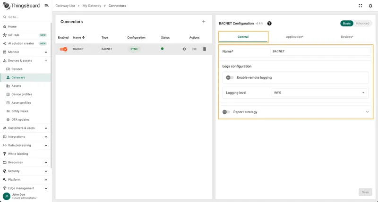Open BACNET configuration help question icon
Screen dimensions: 378x202
(x=269, y=23)
